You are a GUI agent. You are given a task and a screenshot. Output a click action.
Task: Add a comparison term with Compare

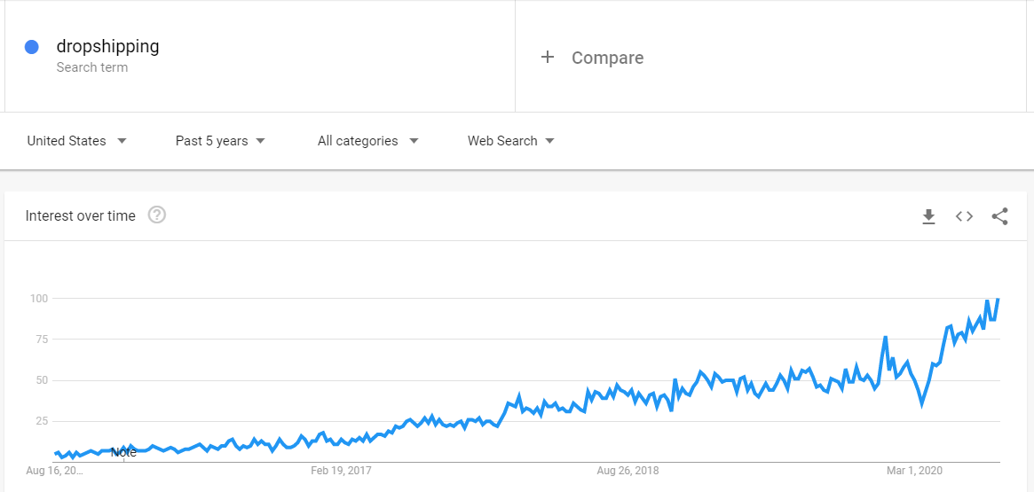coord(607,58)
